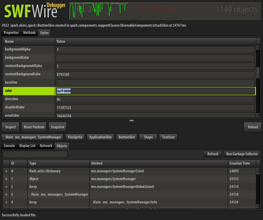
Task: Click the empty baseline value field
Action: [155, 83]
